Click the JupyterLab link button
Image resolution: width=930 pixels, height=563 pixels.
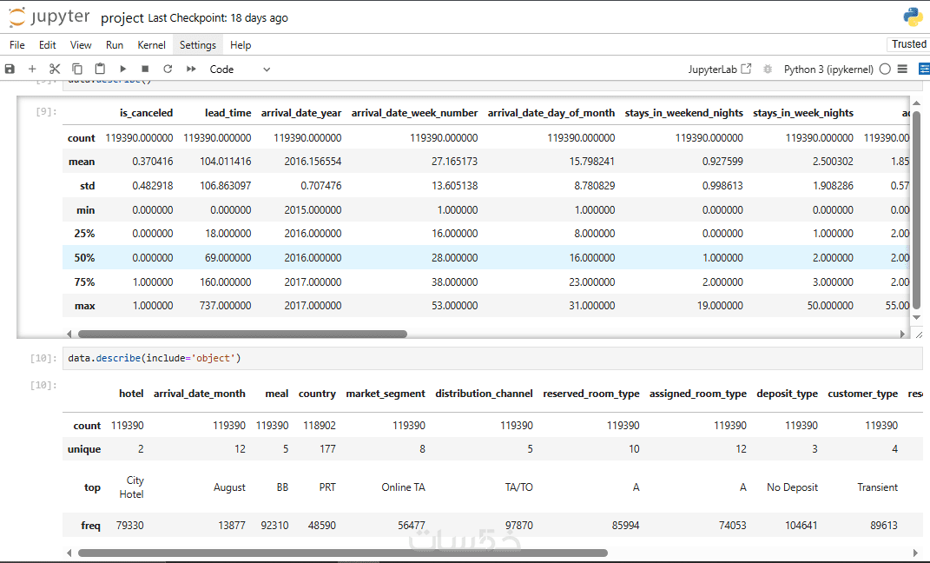(x=720, y=69)
